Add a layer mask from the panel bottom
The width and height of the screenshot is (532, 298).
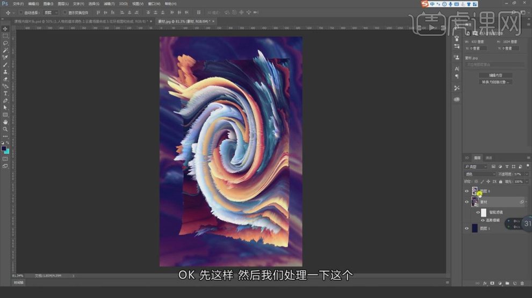(x=492, y=283)
